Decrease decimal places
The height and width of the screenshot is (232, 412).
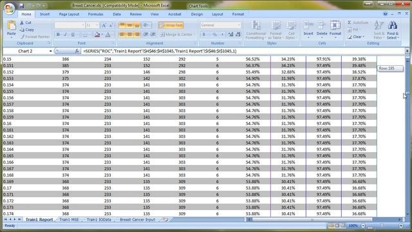tap(238, 34)
